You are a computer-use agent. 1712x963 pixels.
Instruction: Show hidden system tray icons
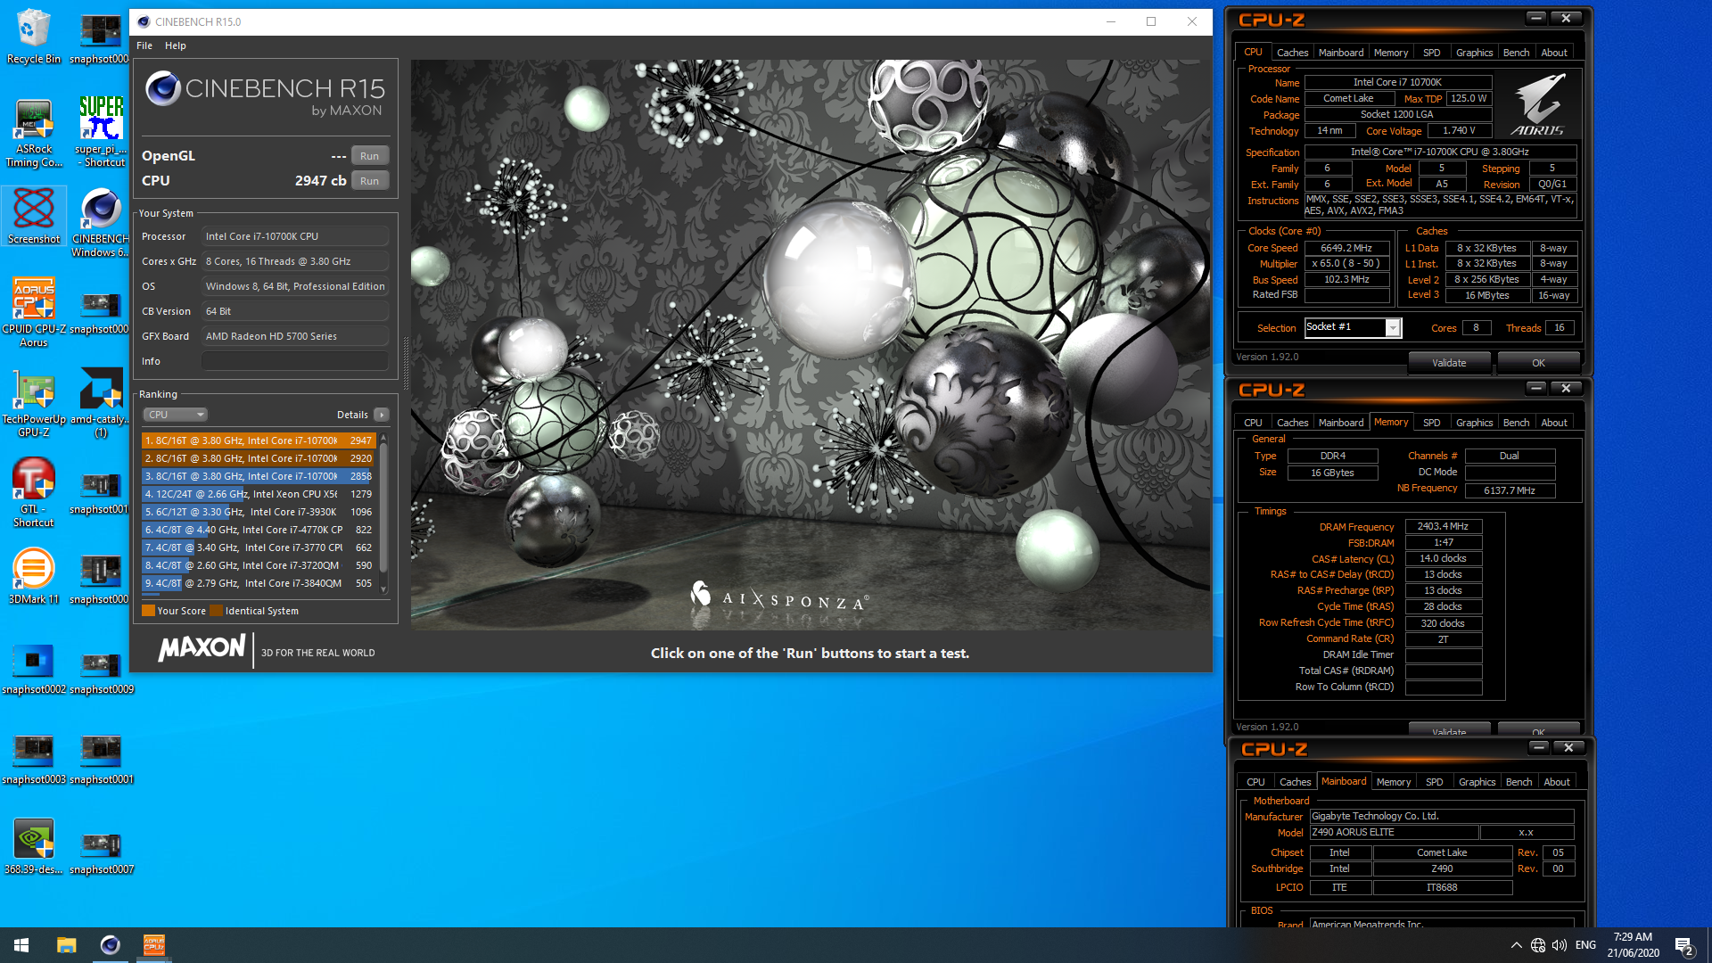[x=1516, y=945]
